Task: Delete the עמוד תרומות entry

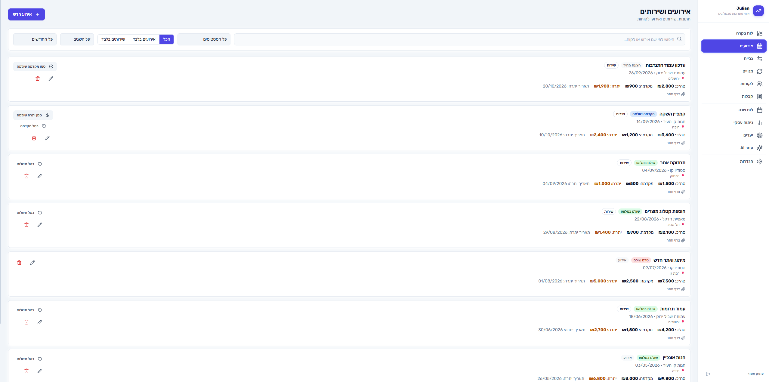Action: pos(26,322)
